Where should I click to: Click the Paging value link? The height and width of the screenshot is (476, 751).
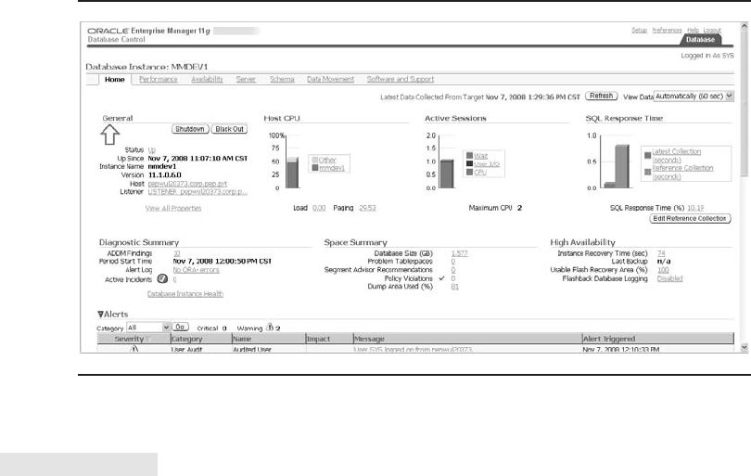(x=367, y=208)
